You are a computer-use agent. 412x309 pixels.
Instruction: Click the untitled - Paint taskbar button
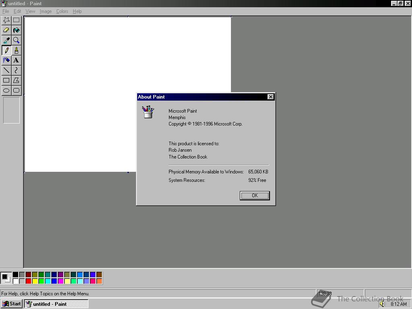pos(56,304)
